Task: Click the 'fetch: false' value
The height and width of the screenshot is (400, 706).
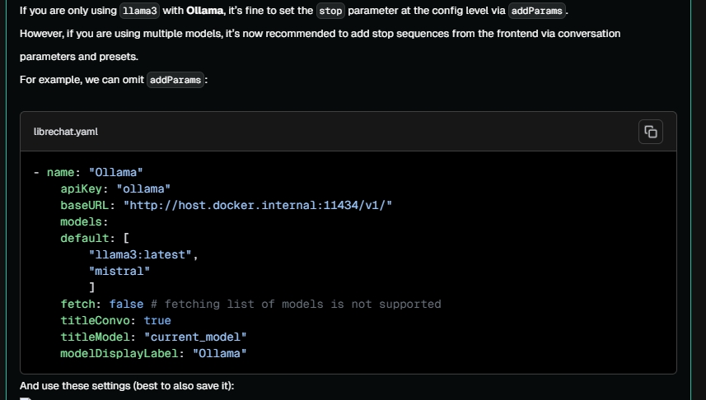Action: (126, 304)
